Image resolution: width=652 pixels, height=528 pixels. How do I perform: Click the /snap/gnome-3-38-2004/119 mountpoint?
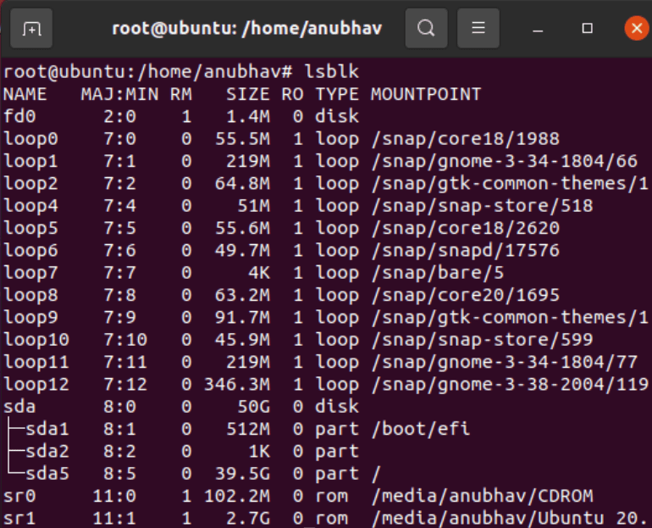click(510, 385)
